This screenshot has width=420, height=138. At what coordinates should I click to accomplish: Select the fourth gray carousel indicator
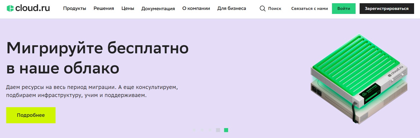[x=218, y=130]
